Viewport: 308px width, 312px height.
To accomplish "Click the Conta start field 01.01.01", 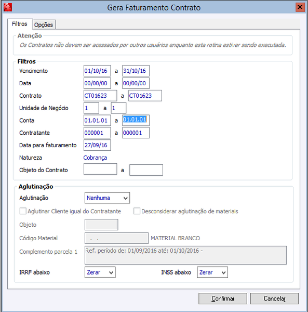I will click(97, 121).
